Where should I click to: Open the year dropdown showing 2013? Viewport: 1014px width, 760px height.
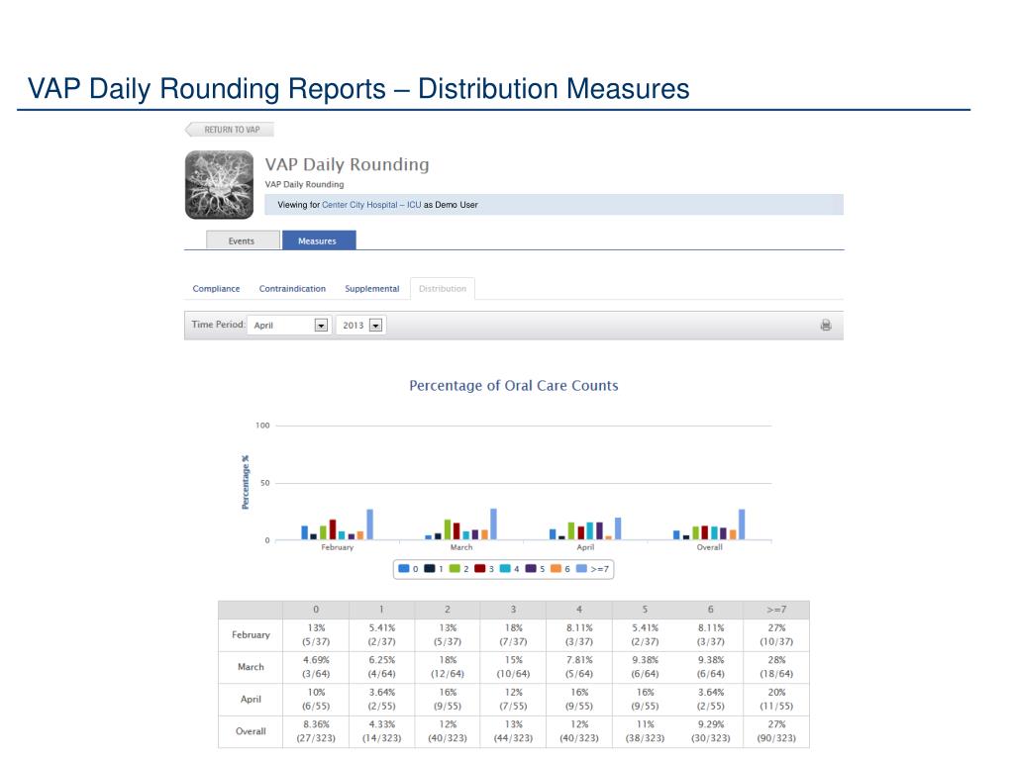point(360,325)
